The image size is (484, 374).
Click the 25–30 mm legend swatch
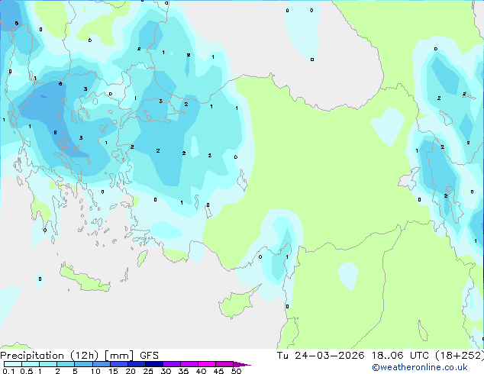point(154,364)
